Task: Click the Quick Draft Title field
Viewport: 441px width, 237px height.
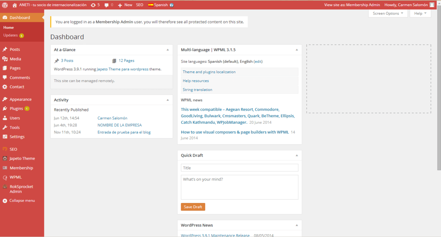Action: 239,168
